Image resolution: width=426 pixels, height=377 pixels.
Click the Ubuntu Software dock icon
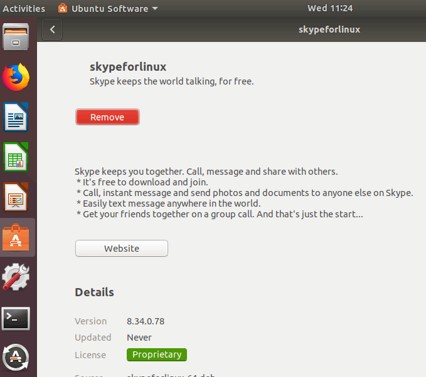[16, 237]
